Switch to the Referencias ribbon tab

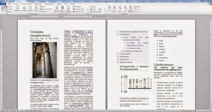38,4
